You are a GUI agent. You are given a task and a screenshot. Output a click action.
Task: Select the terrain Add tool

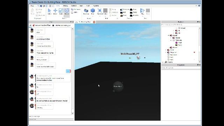pyautogui.click(x=123, y=13)
